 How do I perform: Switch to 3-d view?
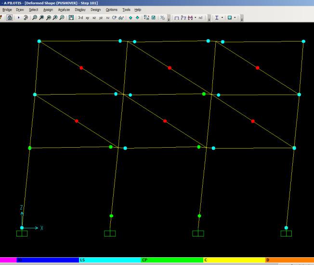point(80,18)
